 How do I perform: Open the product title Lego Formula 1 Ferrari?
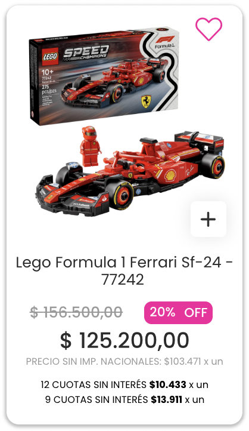point(125,271)
